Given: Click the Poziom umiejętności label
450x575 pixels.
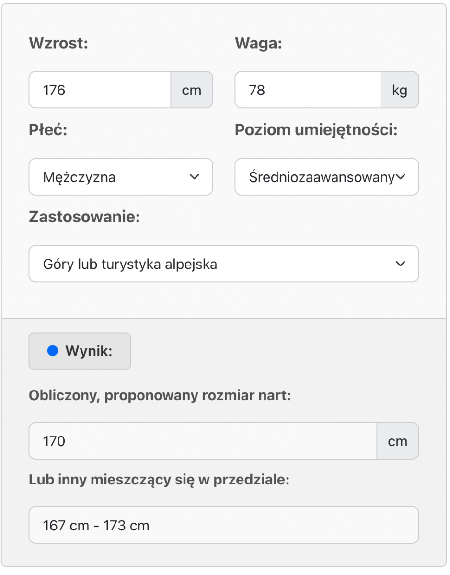Looking at the screenshot, I should 316,130.
